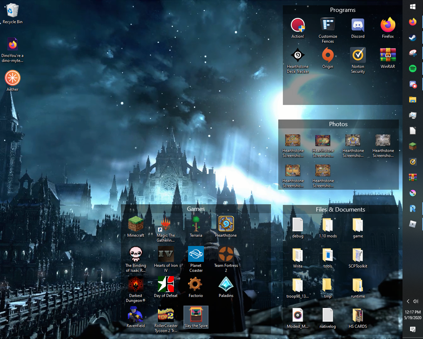Open Hearthstone Deck Tracker
Viewport: 423px width, 339px height.
click(298, 60)
